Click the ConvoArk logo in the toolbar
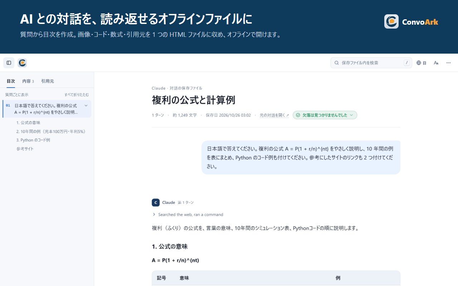This screenshot has width=458, height=286. tap(22, 63)
